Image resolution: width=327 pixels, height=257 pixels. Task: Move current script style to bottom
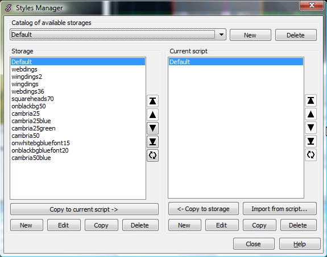(x=311, y=141)
